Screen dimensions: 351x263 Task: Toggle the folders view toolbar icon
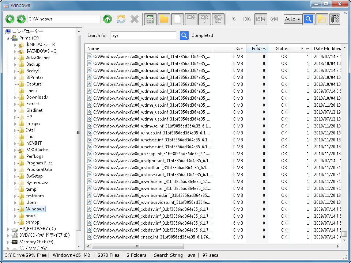pyautogui.click(x=164, y=19)
